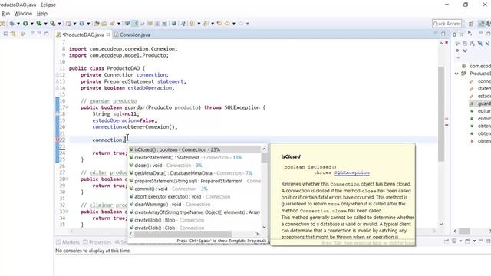Select abort(Executor executor) proposal
Screen dimensions: 491x276
pos(194,196)
